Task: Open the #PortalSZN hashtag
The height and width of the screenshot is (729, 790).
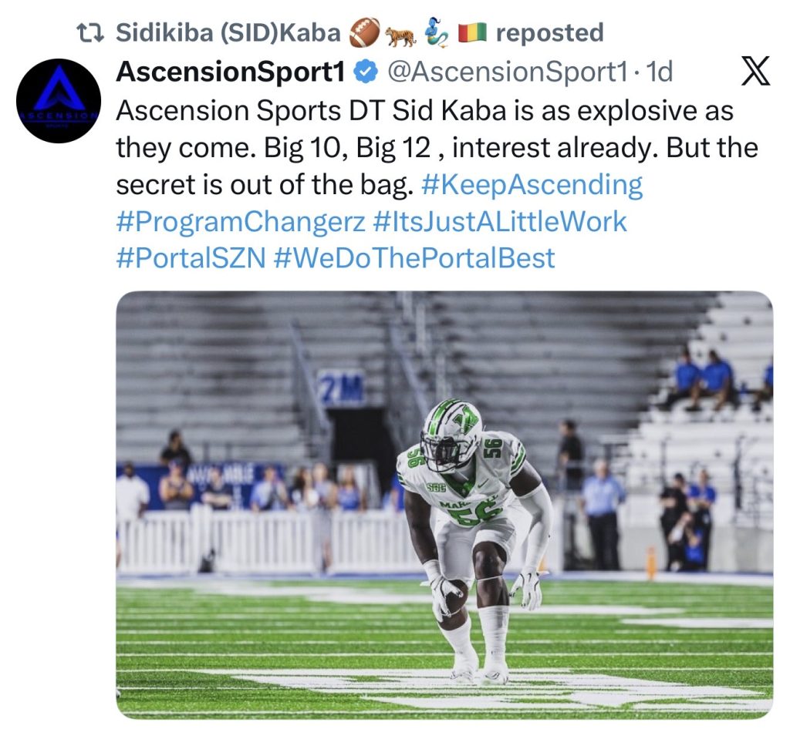Action: point(191,258)
